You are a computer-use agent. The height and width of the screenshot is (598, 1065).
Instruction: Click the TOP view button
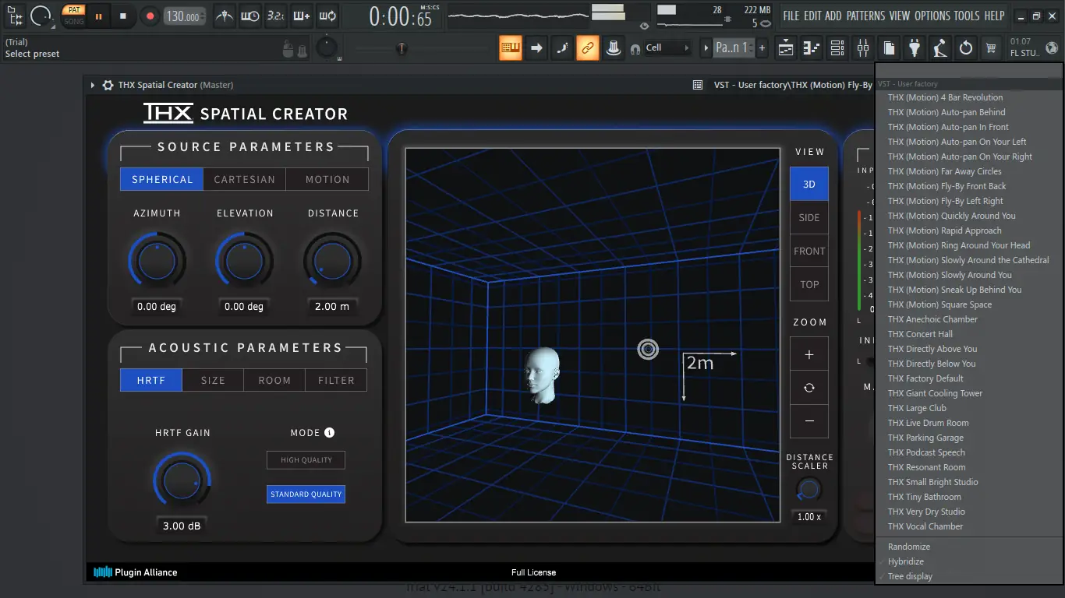point(808,284)
